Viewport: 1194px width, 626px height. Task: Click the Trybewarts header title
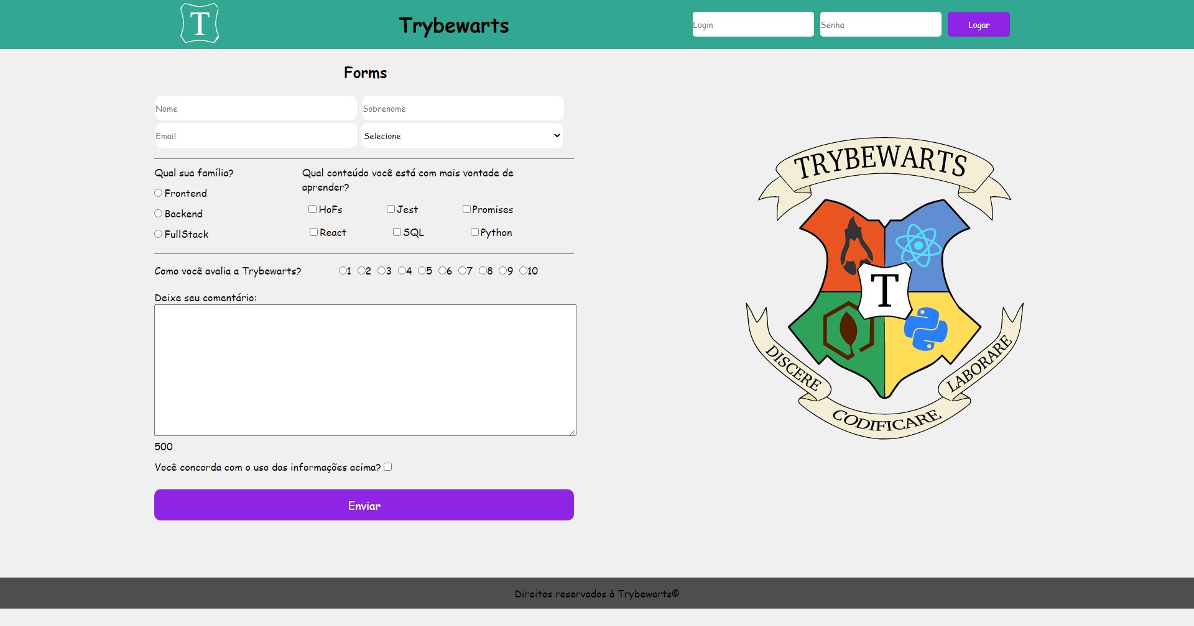pyautogui.click(x=453, y=25)
